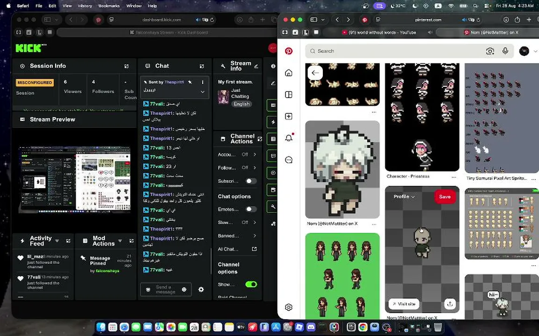The width and height of the screenshot is (539, 336).
Task: Open Mod Actions filter dropdown
Action: pos(120,241)
